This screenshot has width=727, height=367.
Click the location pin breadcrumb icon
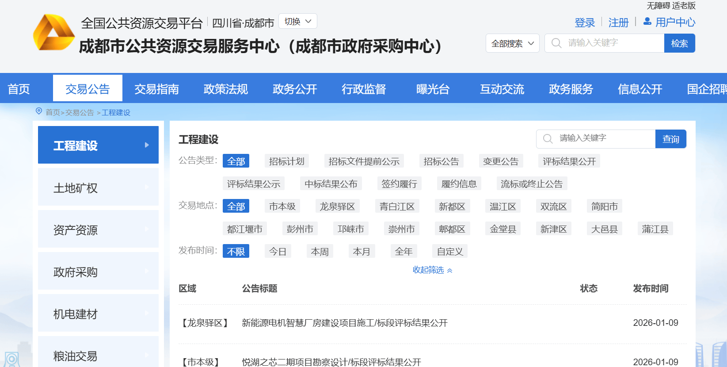point(39,111)
